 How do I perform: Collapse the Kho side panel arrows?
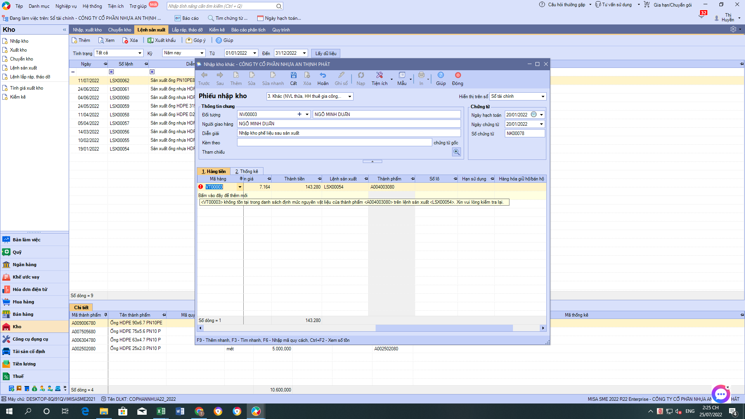tap(64, 30)
